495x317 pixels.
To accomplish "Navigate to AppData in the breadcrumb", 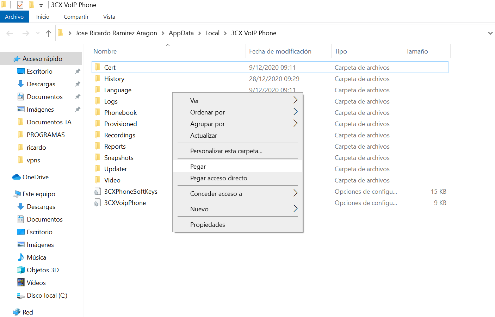I will [x=181, y=33].
